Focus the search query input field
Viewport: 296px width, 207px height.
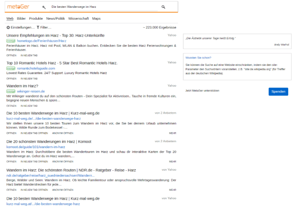point(103,7)
